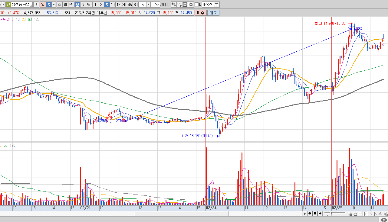This screenshot has width=388, height=222.
Task: Select the 10-minute interval button
Action: (x=113, y=5)
